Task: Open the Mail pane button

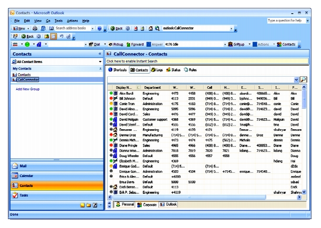Action: point(57,166)
